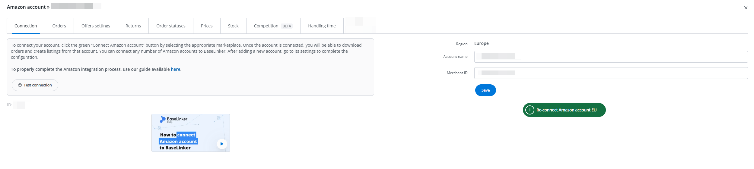Open the Handling time tab
Viewport: 754px width, 169px height.
[322, 26]
